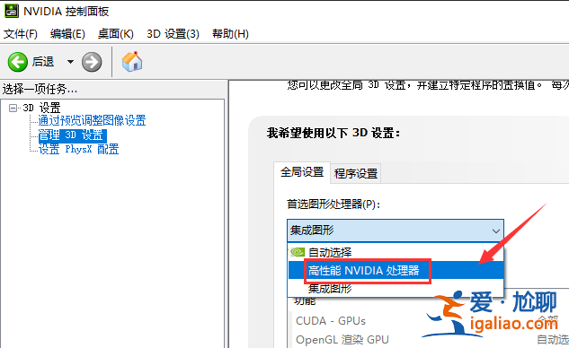Open the 桌面(K) menu

tap(116, 34)
